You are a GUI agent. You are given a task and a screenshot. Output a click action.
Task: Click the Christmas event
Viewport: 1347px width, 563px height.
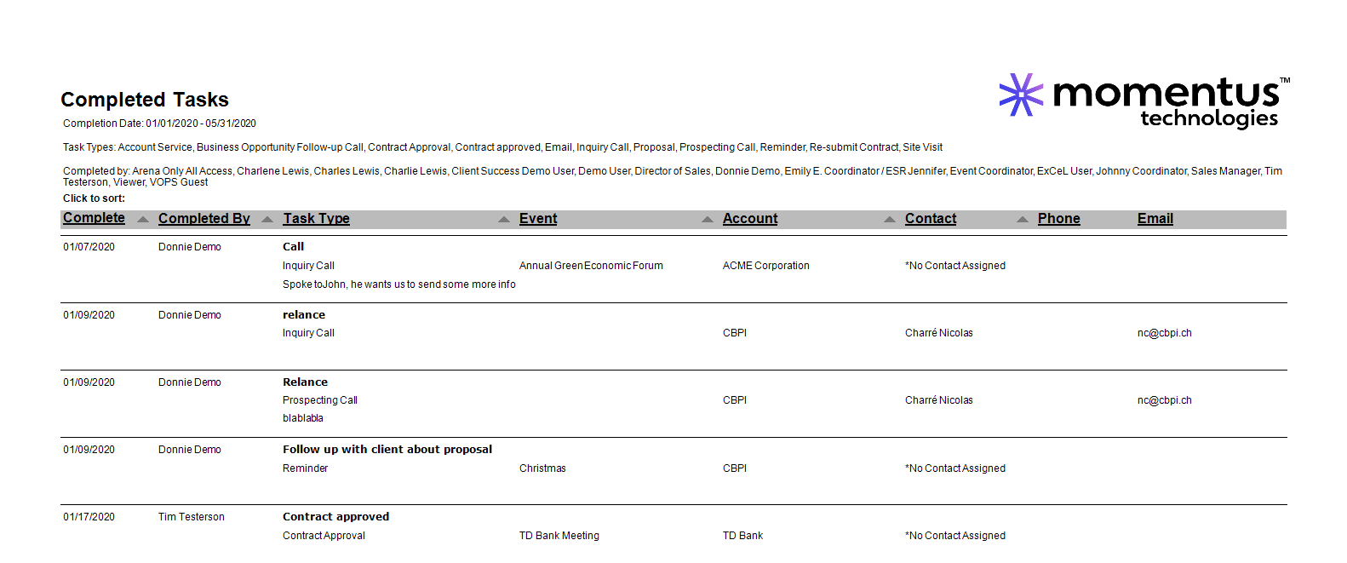point(542,468)
